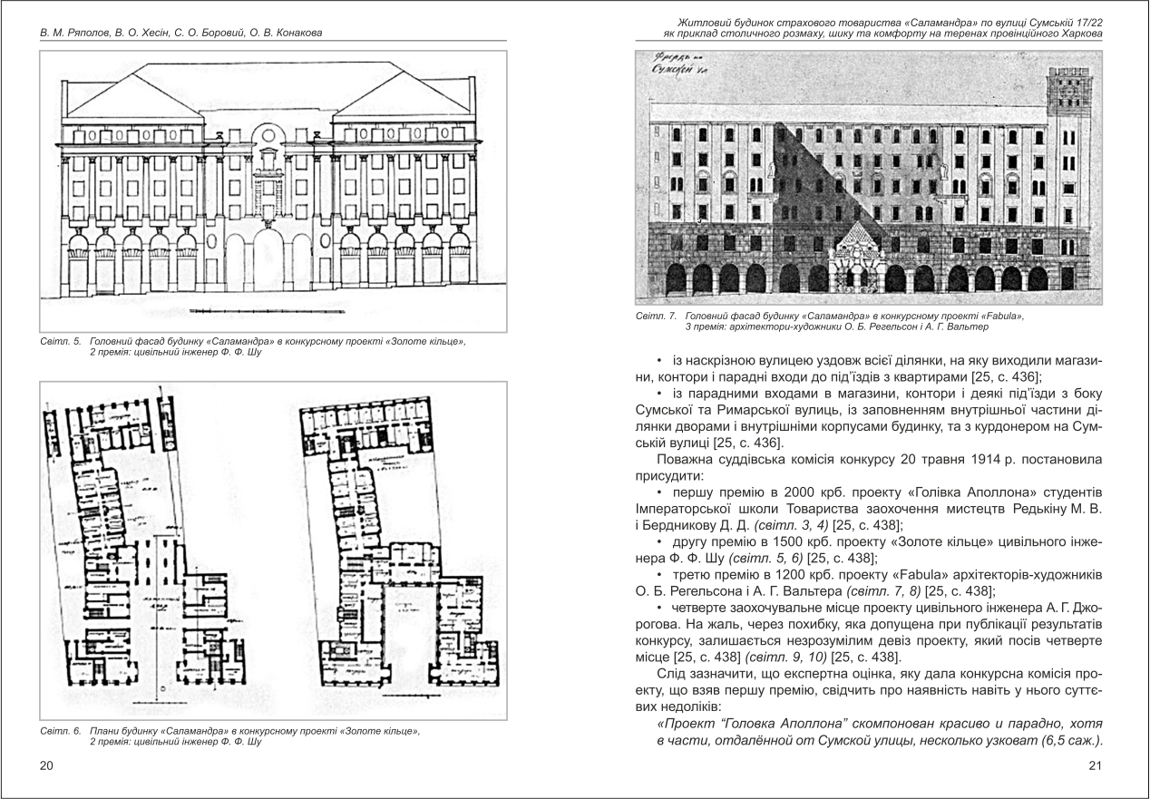Screen dimensions: 1150x799
Task: Click the caption of Світл. 7
Action: pos(816,321)
